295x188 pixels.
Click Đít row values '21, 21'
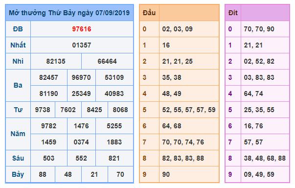click(253, 45)
